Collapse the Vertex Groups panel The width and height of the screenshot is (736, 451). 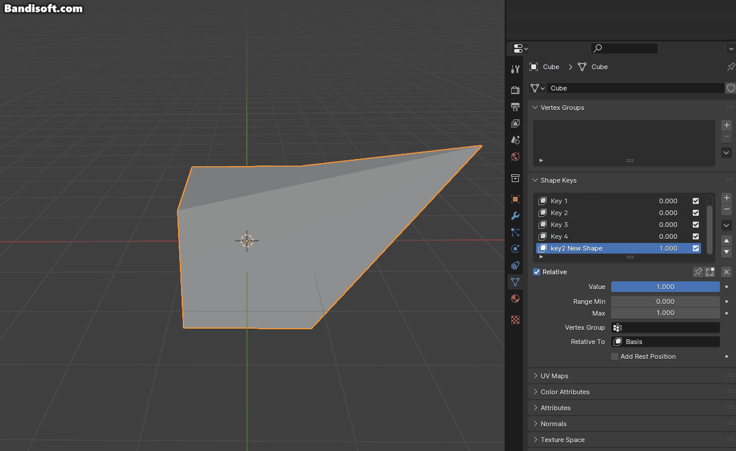[535, 108]
